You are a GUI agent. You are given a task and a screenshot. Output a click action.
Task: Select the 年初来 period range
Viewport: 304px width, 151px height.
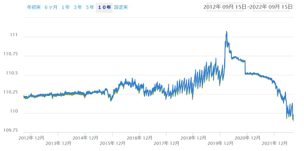click(x=34, y=7)
